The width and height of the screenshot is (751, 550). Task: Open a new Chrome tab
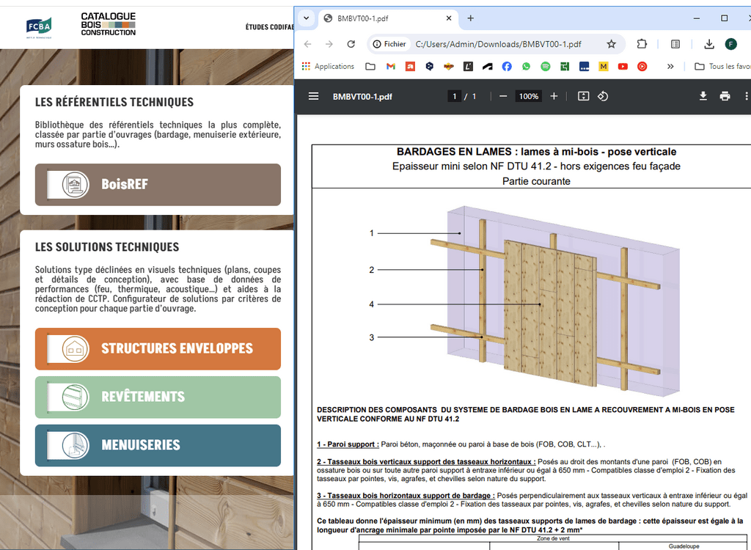tap(470, 18)
